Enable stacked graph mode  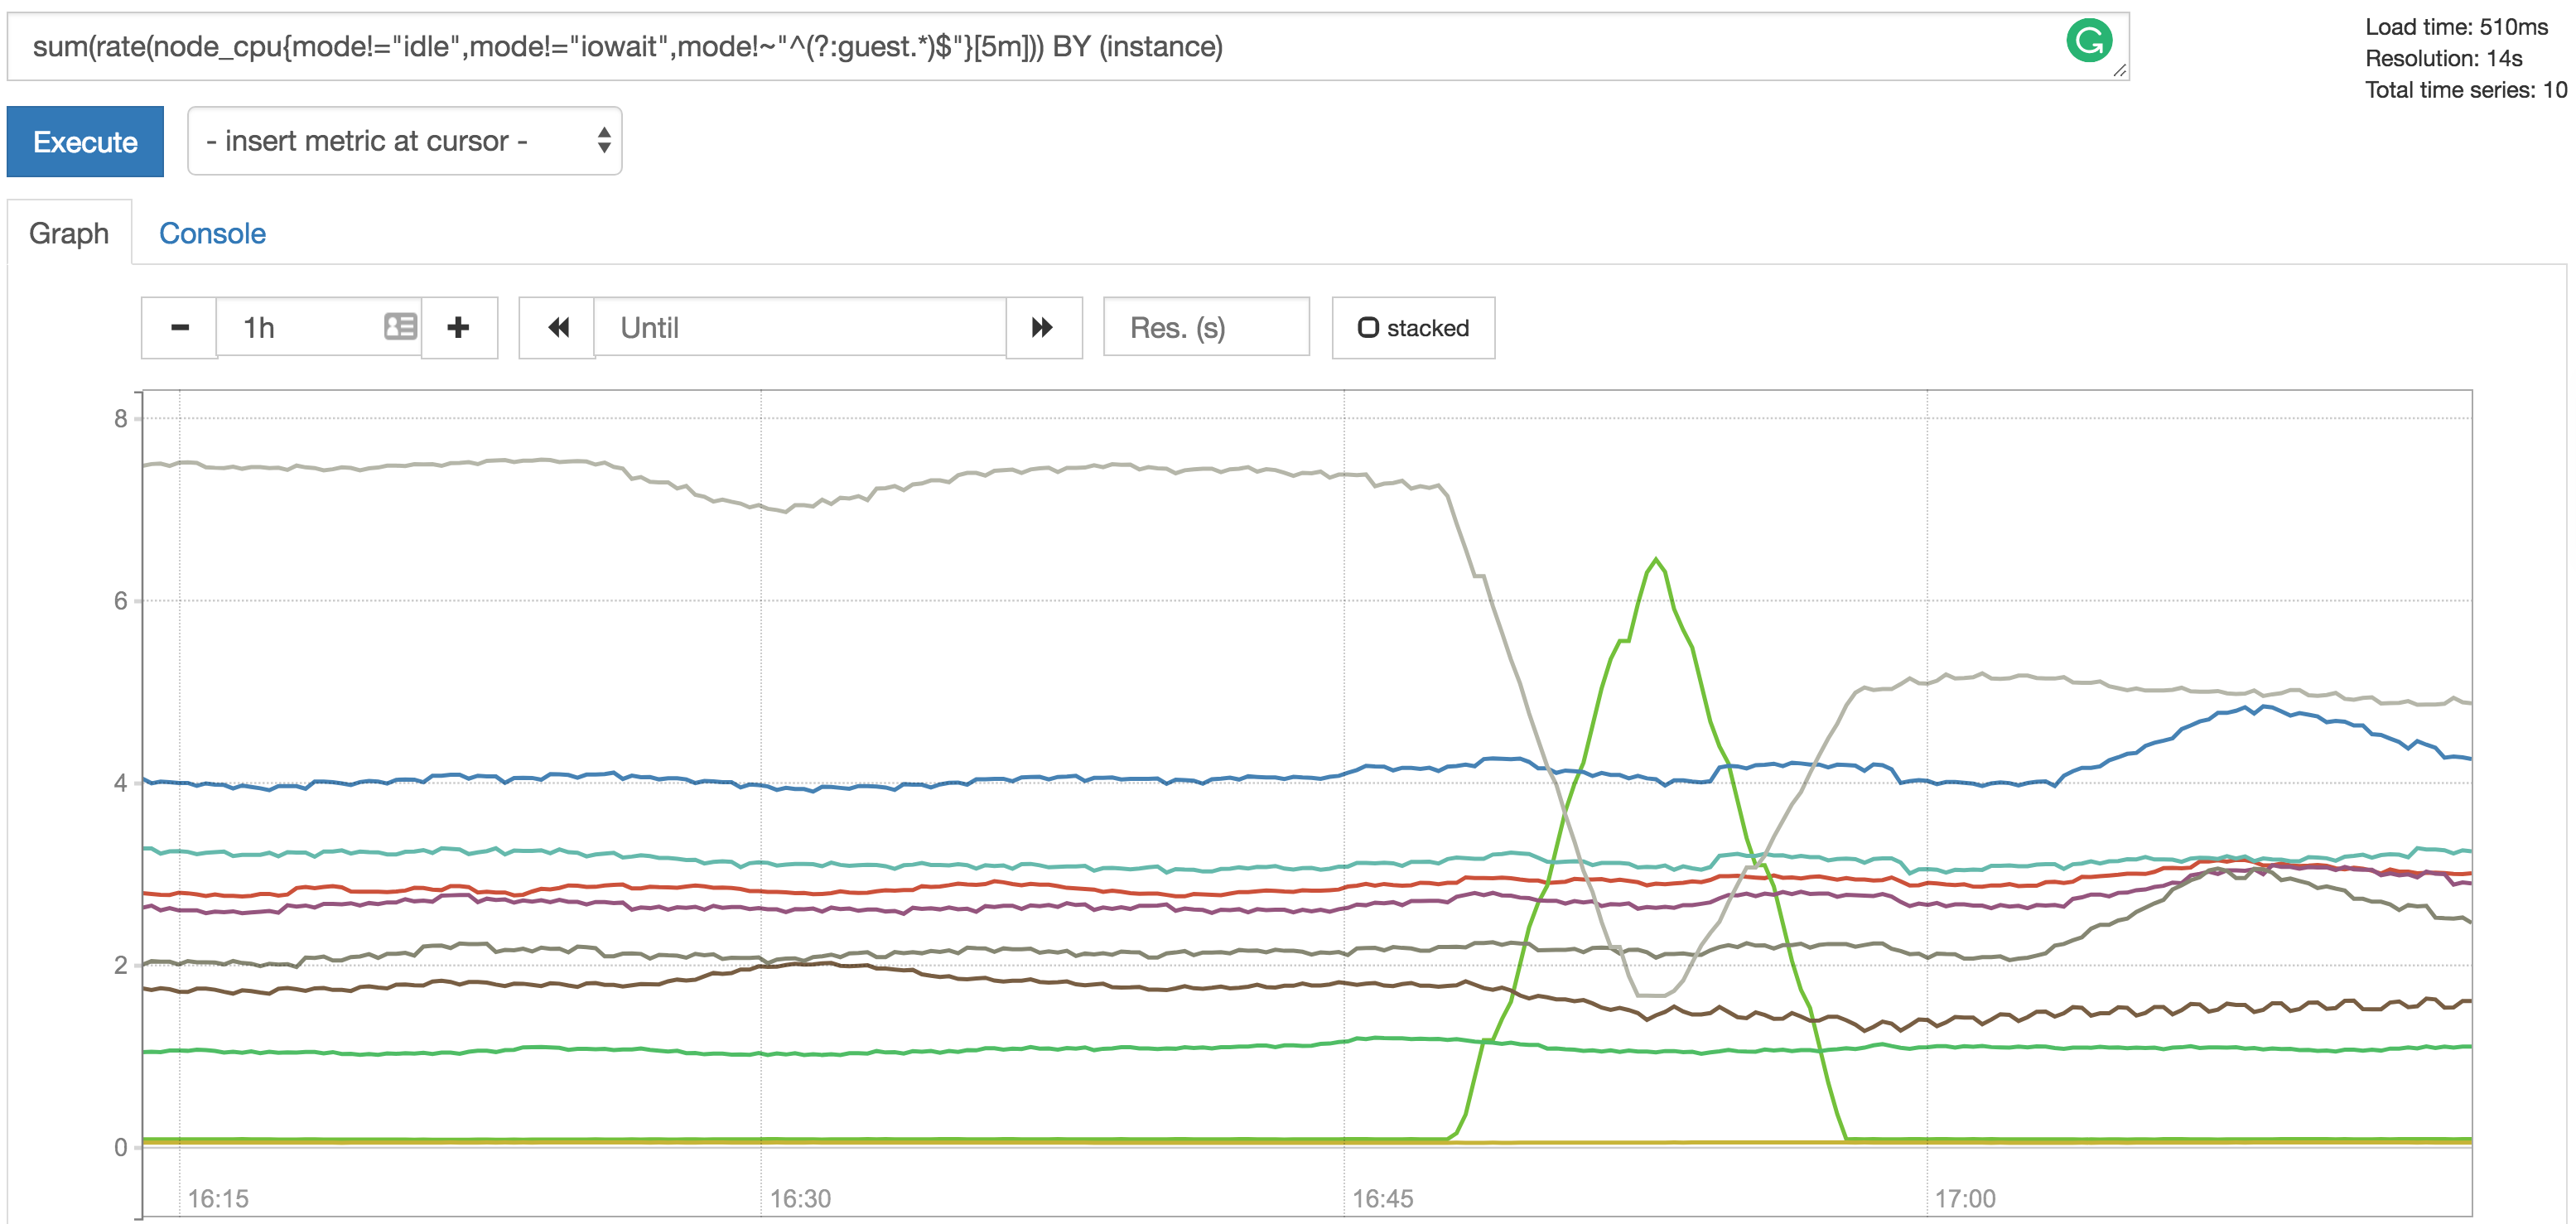pyautogui.click(x=1412, y=327)
